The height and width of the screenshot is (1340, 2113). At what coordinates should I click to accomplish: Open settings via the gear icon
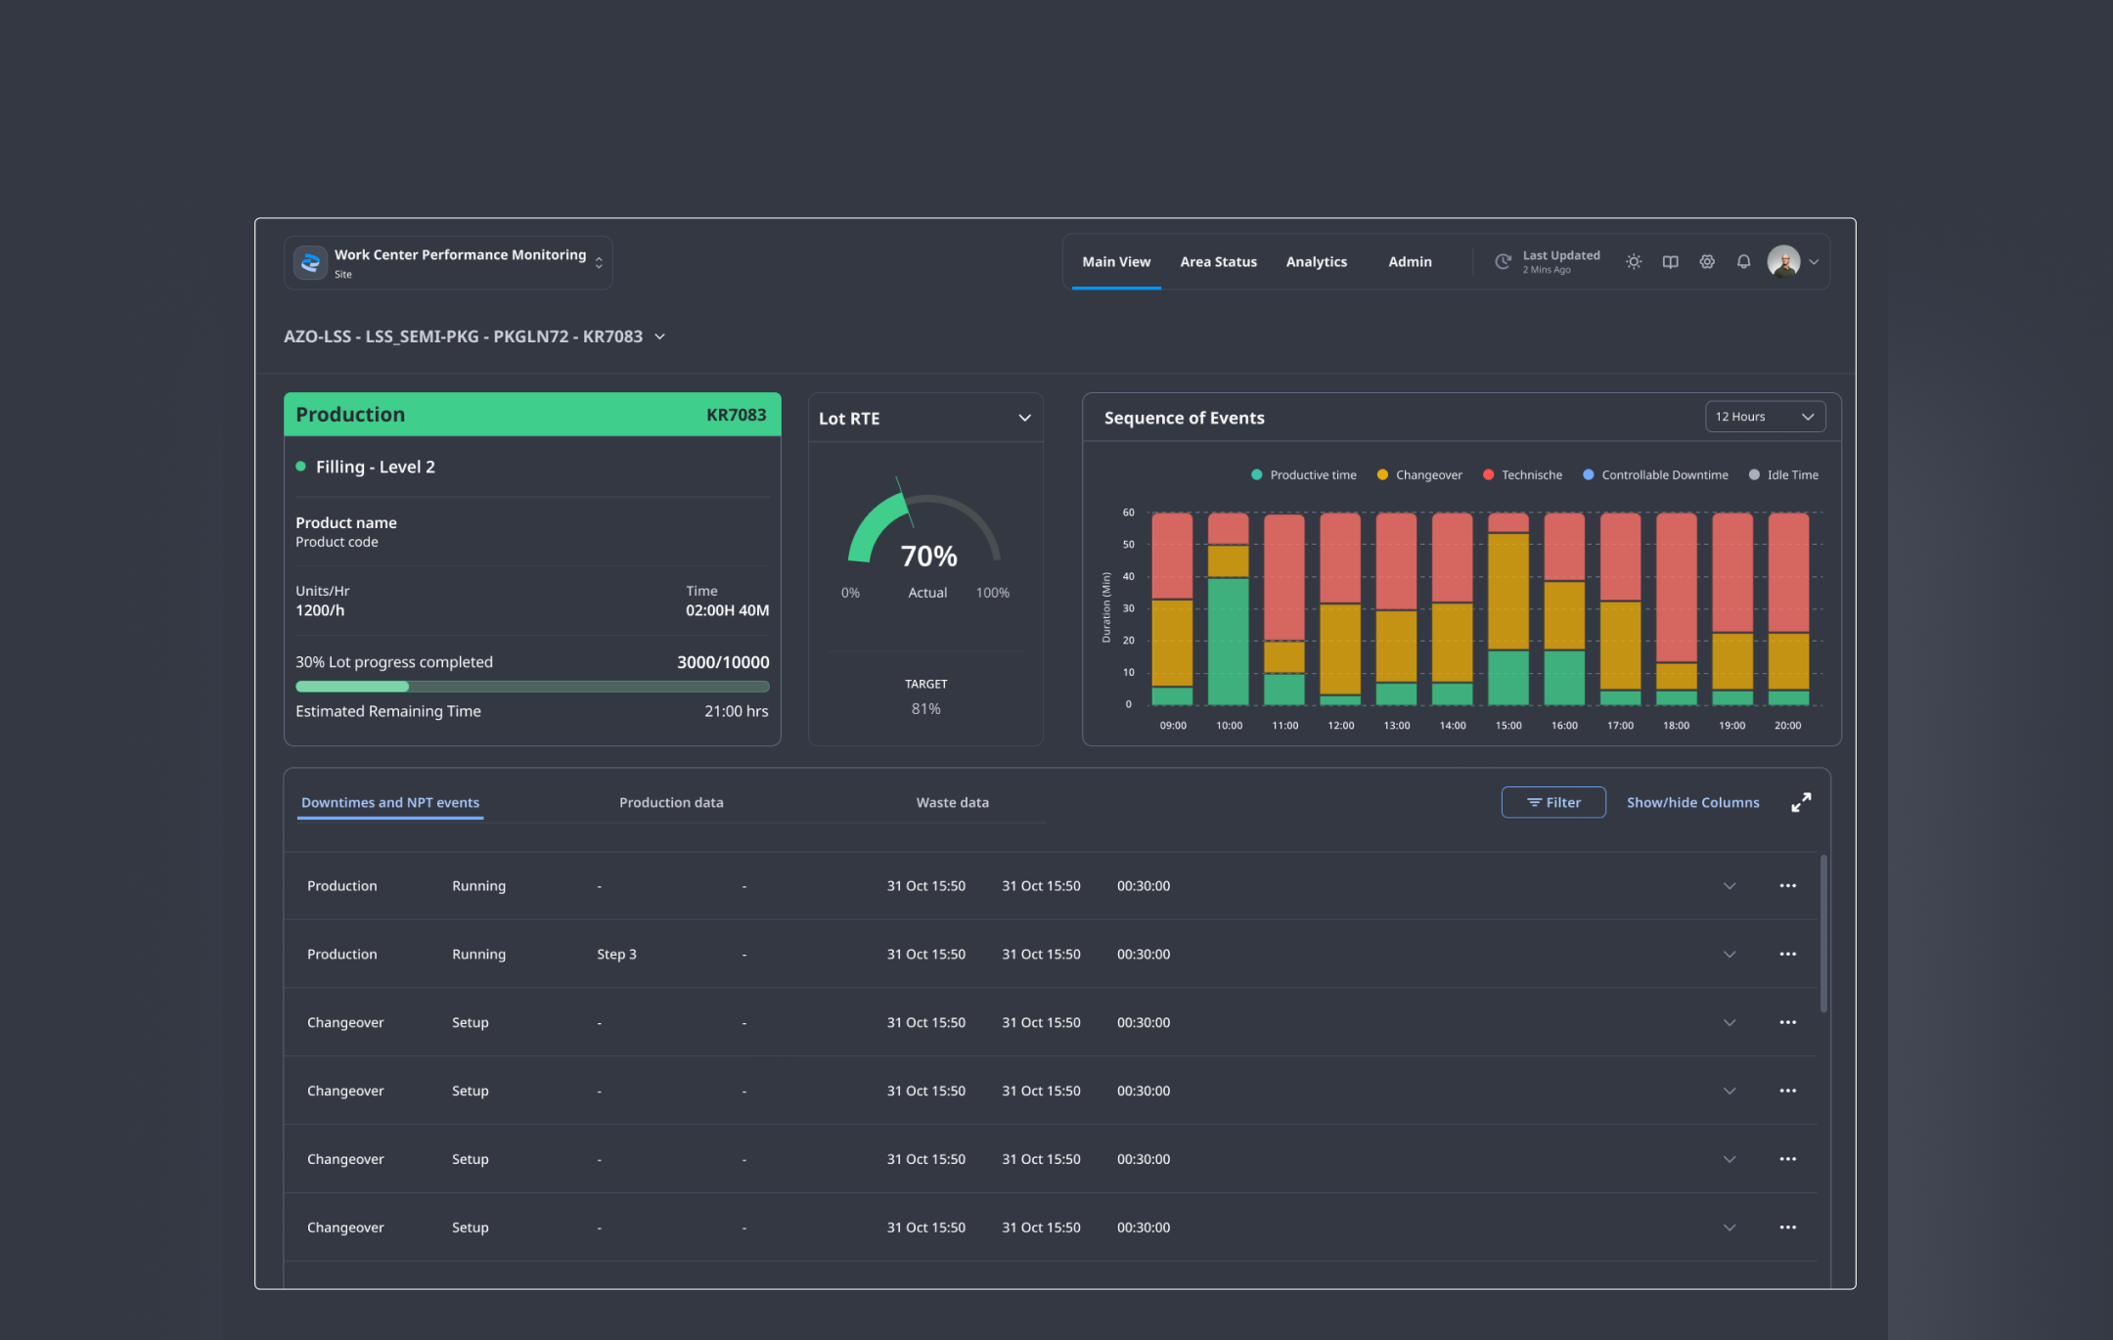[x=1707, y=262]
